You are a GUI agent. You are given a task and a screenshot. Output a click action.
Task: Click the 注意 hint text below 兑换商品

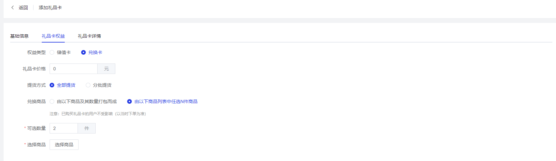pyautogui.click(x=98, y=114)
